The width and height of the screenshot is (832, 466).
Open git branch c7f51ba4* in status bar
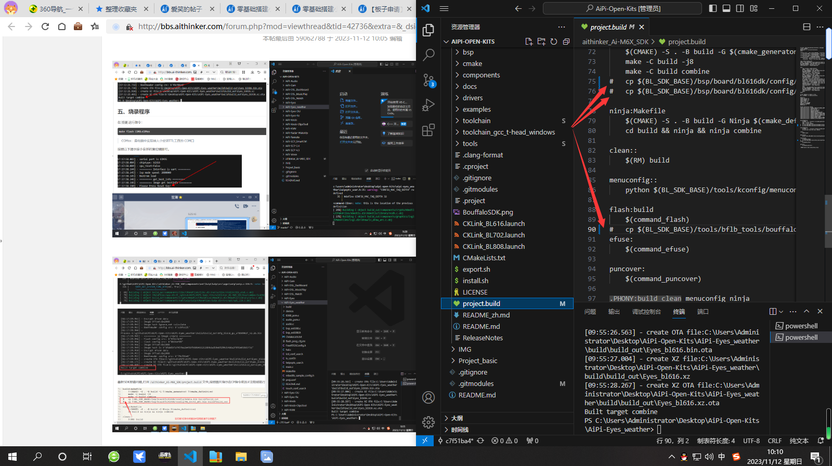point(456,441)
